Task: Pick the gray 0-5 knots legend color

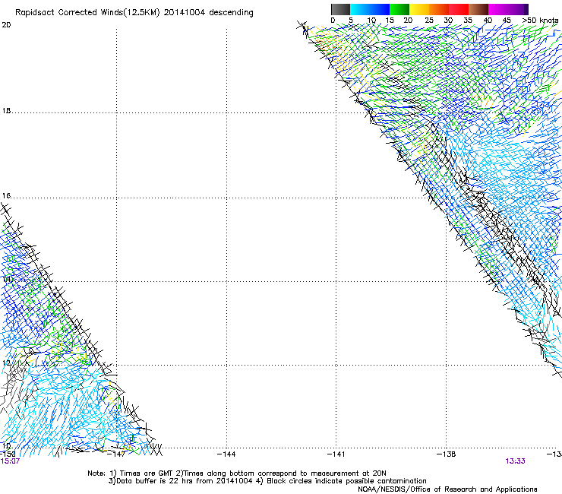Action: coord(340,9)
